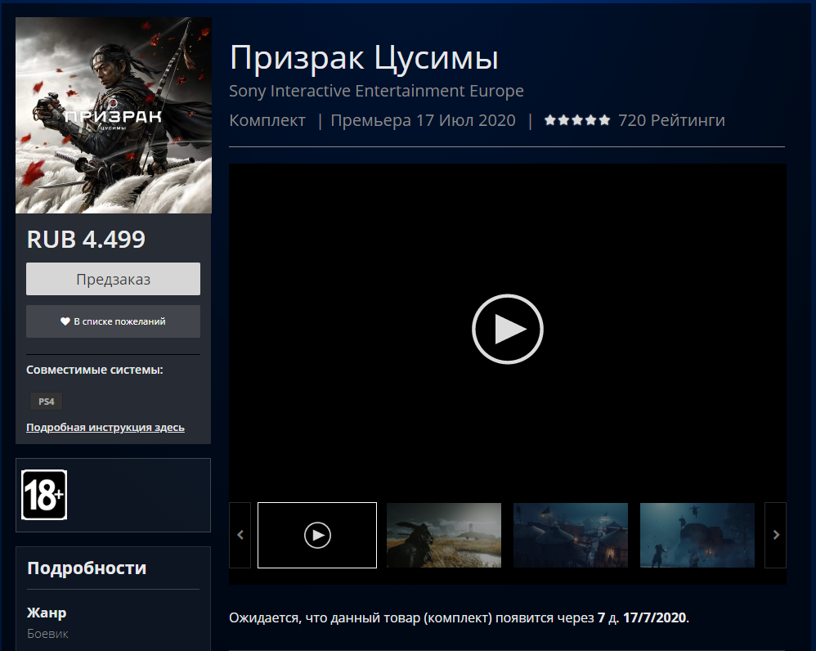Show next media with the right carousel arrow
This screenshot has width=816, height=651.
775,535
